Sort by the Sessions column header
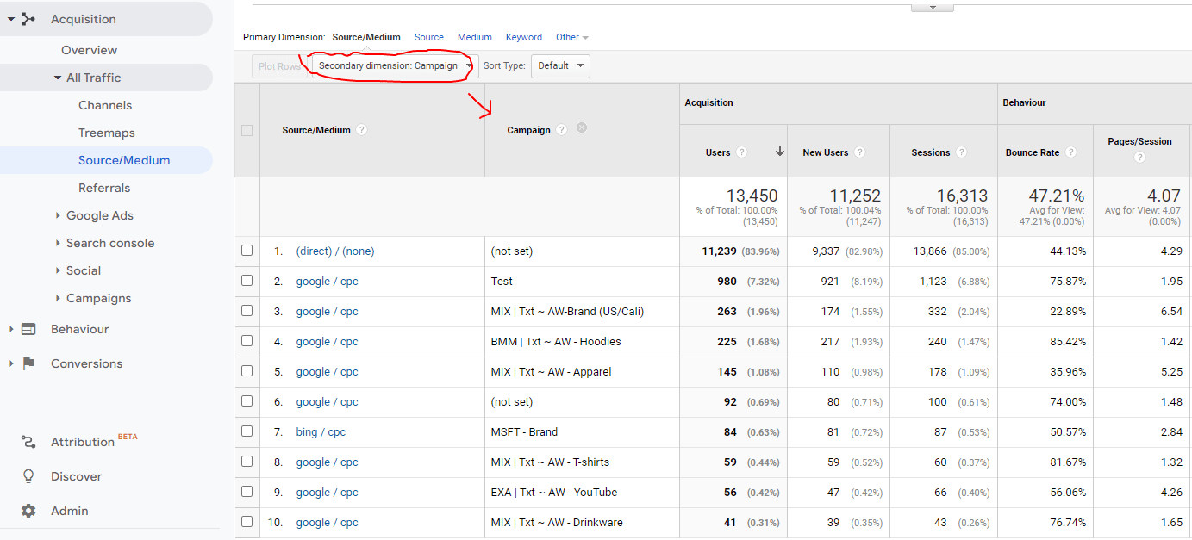The height and width of the screenshot is (540, 1192). [931, 152]
